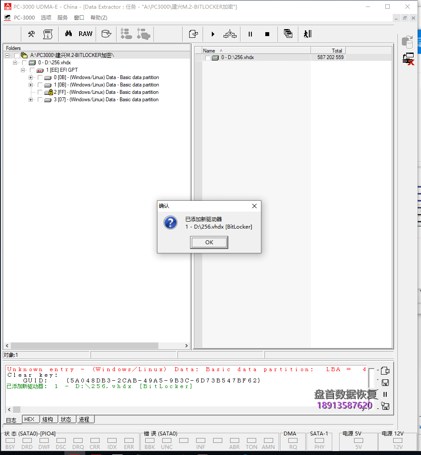Expand partition 3 [07] Basic data partition
Viewport: 421px width, 455px height.
[x=31, y=100]
